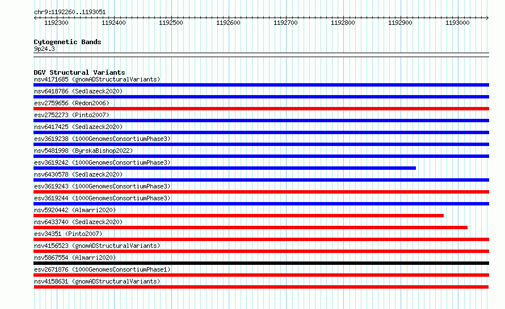This screenshot has width=505, height=309.
Task: Click the black bar under nsv5867554
Action: click(x=261, y=263)
